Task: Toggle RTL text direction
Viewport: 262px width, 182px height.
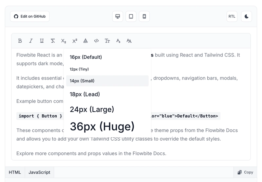Action: [x=232, y=16]
